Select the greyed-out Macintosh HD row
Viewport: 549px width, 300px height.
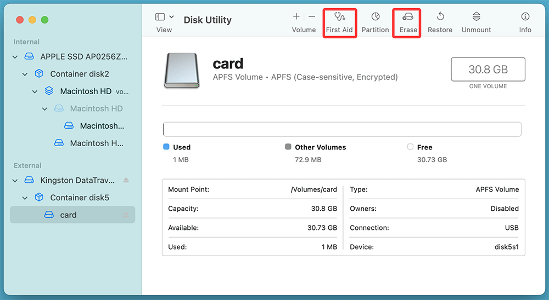[x=73, y=108]
